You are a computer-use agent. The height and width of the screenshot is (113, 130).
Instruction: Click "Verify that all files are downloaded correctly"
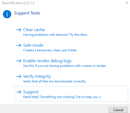coord(55,81)
